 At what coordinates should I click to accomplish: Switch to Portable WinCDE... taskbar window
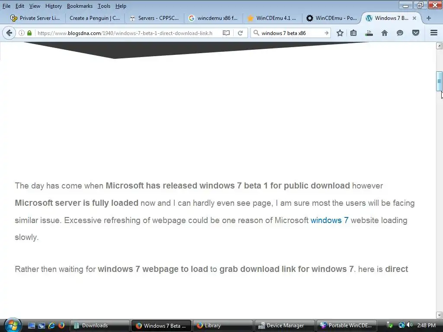point(346,326)
